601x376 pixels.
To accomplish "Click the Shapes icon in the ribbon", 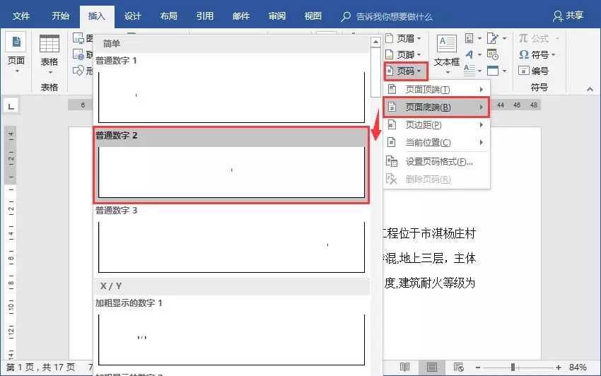I will [78, 71].
